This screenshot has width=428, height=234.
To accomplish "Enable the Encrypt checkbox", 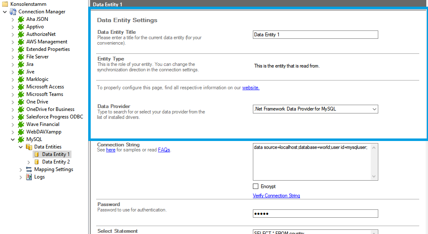I will coord(256,186).
